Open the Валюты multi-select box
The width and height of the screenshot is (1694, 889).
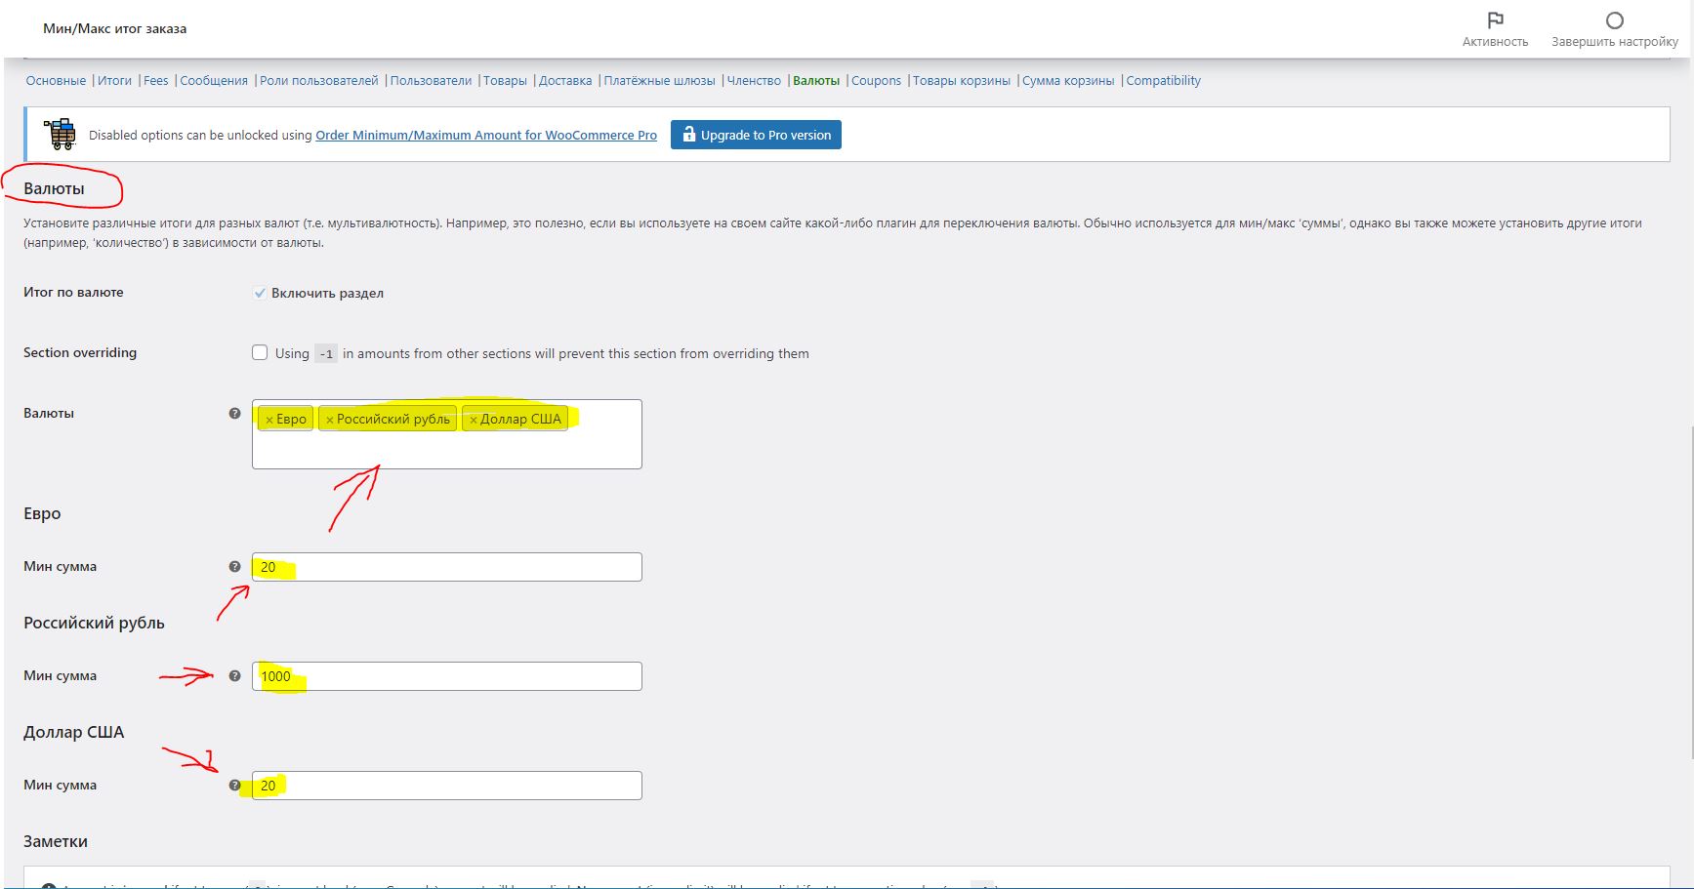tap(446, 450)
